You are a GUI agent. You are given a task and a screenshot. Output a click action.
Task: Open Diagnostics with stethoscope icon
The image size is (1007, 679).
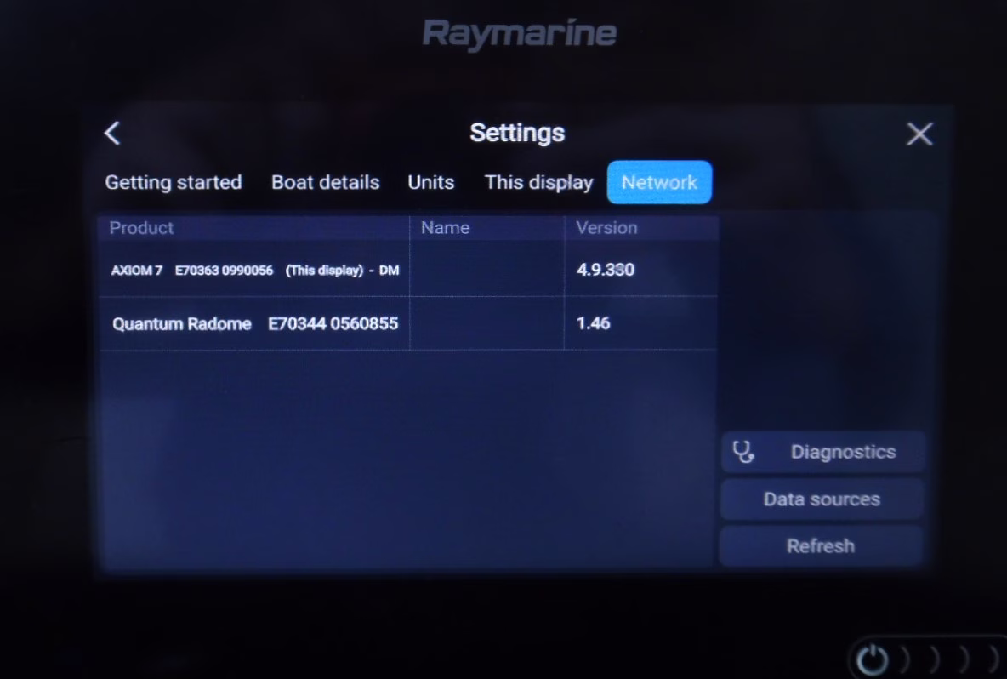pos(822,452)
